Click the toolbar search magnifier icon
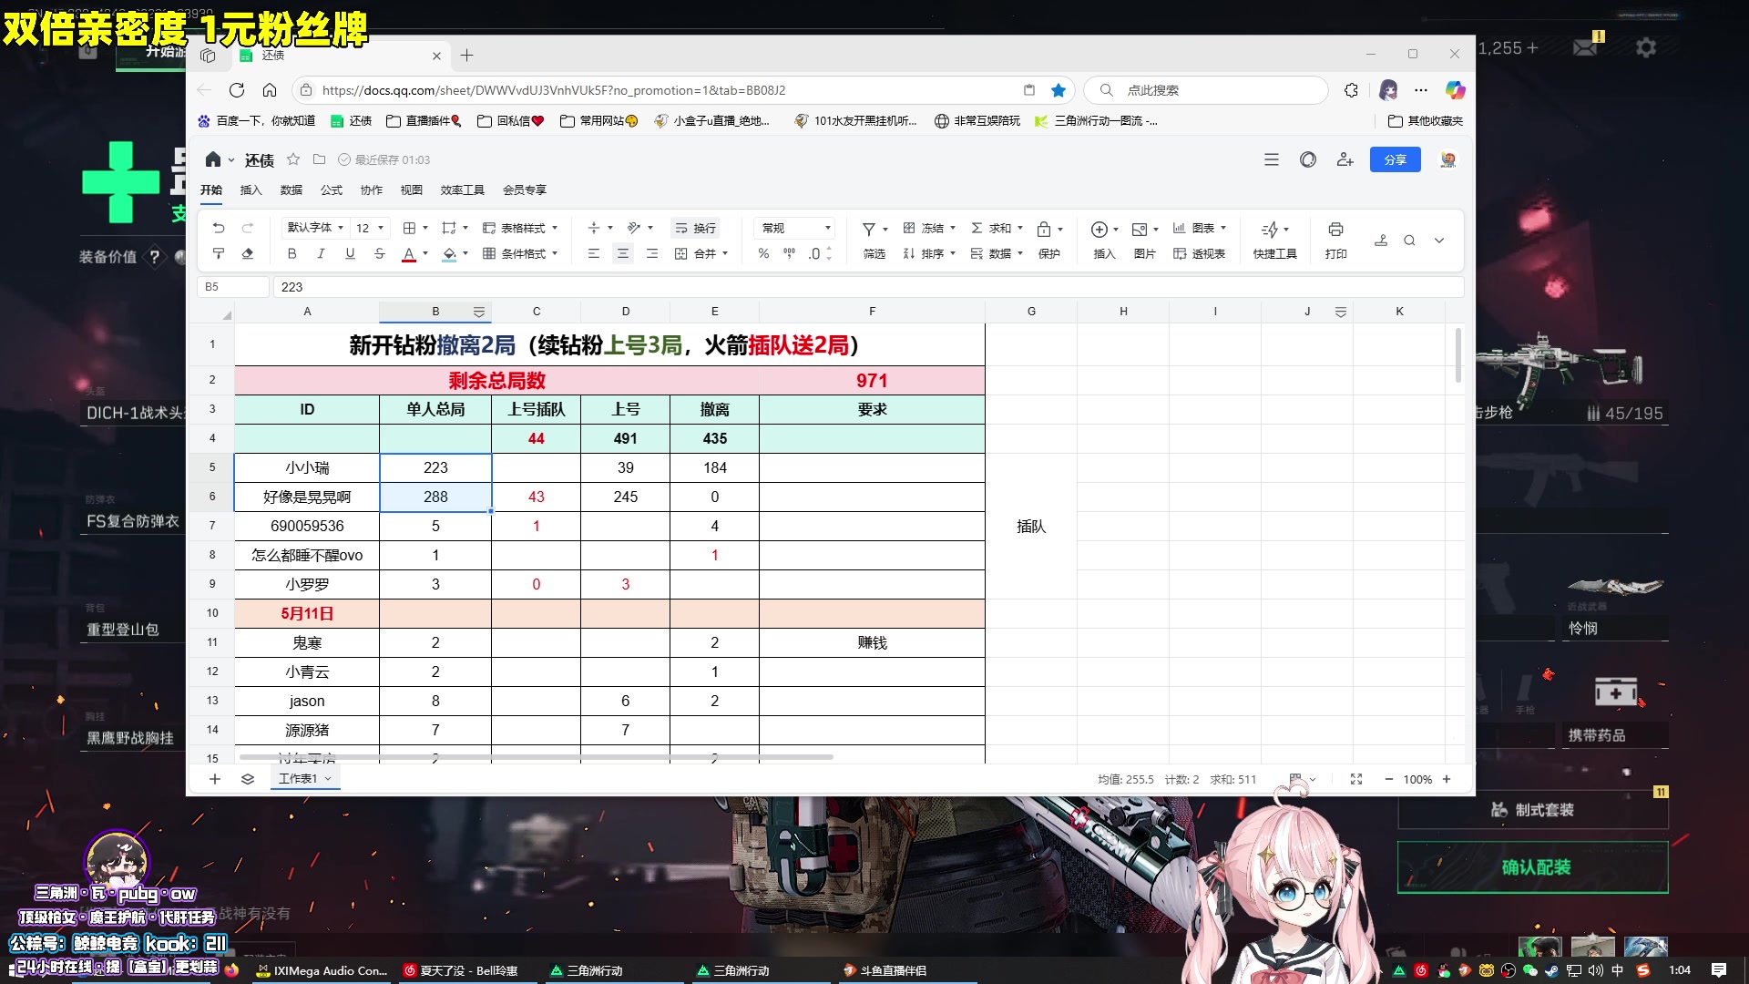1749x984 pixels. 1409,241
